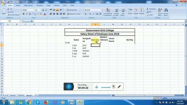
Task: Click Decrease Decimal icon
Action: [100, 14]
